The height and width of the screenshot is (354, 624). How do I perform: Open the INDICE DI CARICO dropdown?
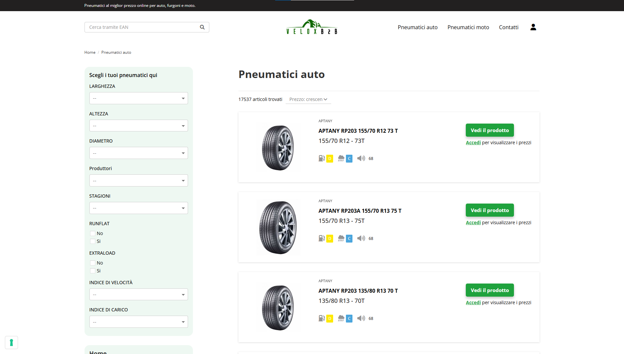coord(139,322)
